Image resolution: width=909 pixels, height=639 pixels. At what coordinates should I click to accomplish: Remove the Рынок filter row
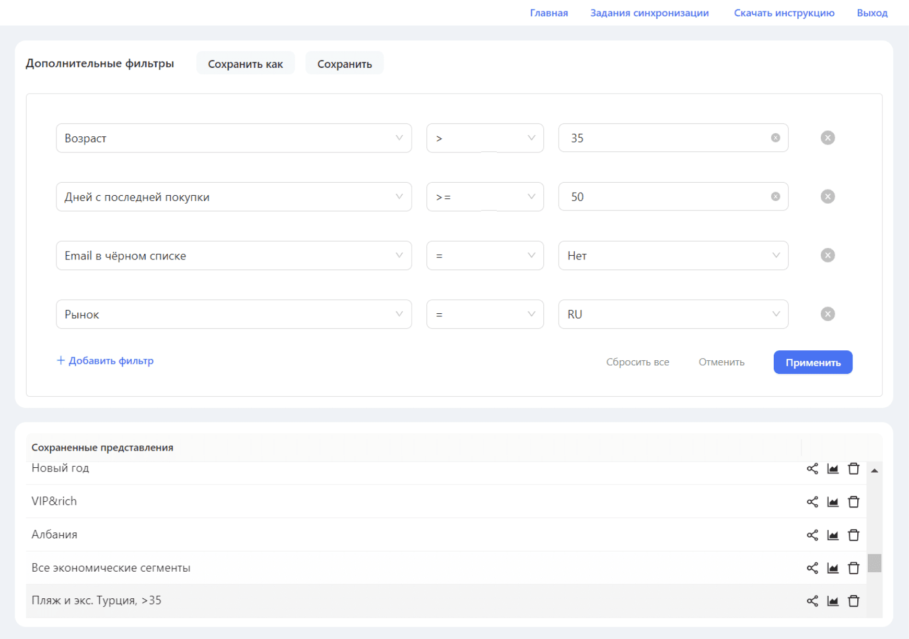(828, 314)
